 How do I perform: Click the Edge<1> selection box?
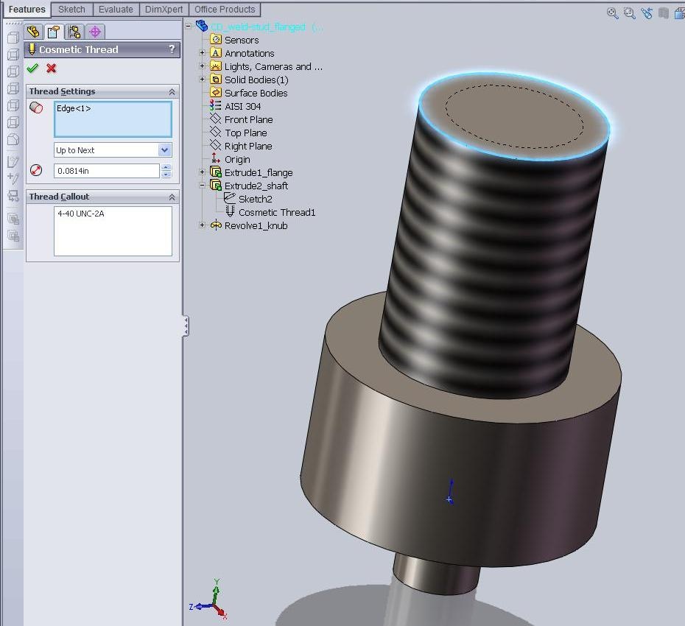(113, 119)
